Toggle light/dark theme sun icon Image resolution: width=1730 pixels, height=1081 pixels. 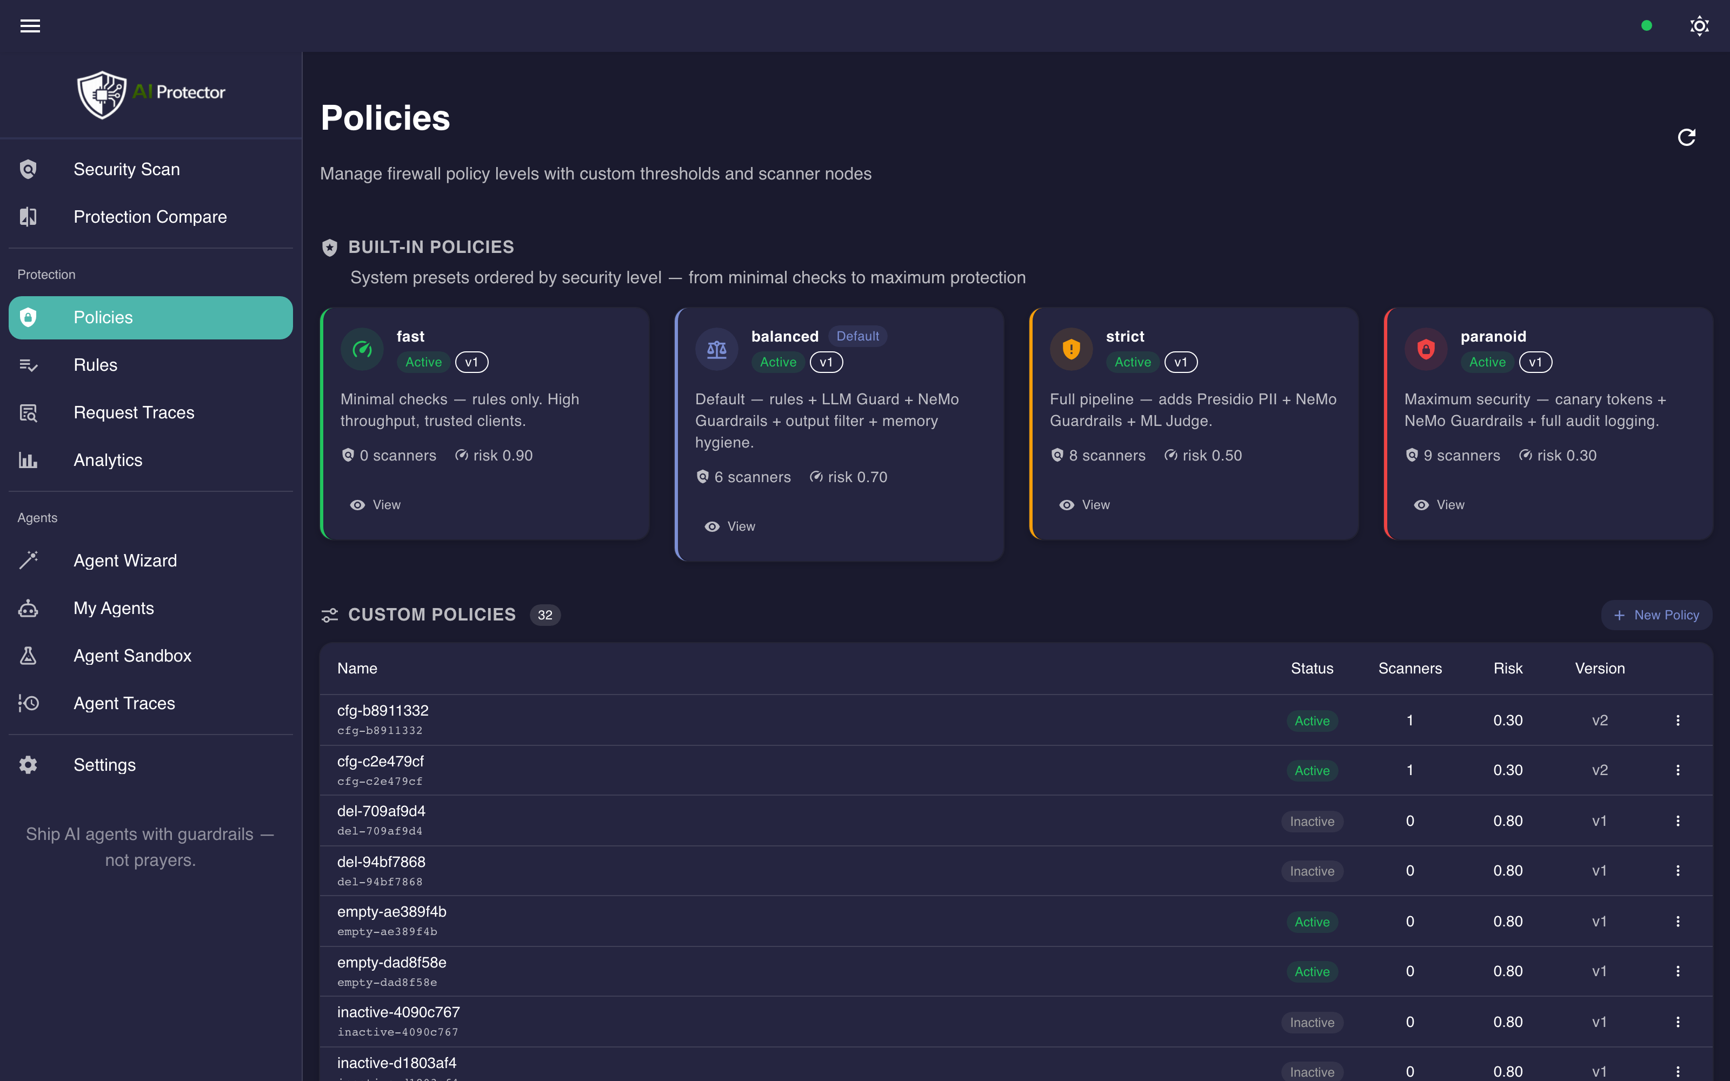(1699, 26)
